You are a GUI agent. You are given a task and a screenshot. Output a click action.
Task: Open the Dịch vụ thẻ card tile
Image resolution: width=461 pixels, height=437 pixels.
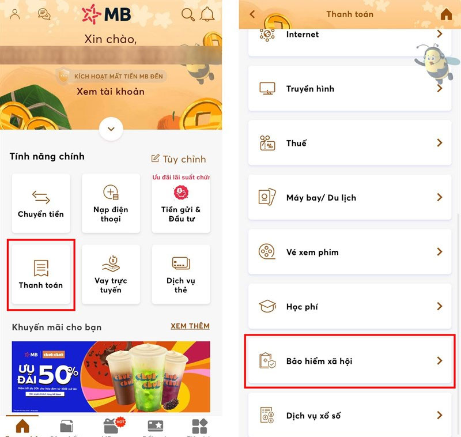181,274
